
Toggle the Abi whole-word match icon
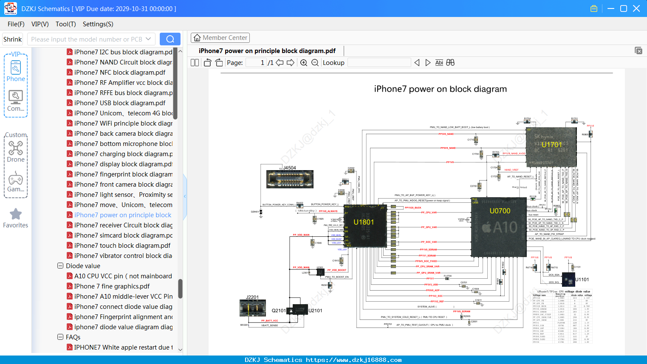coord(439,63)
